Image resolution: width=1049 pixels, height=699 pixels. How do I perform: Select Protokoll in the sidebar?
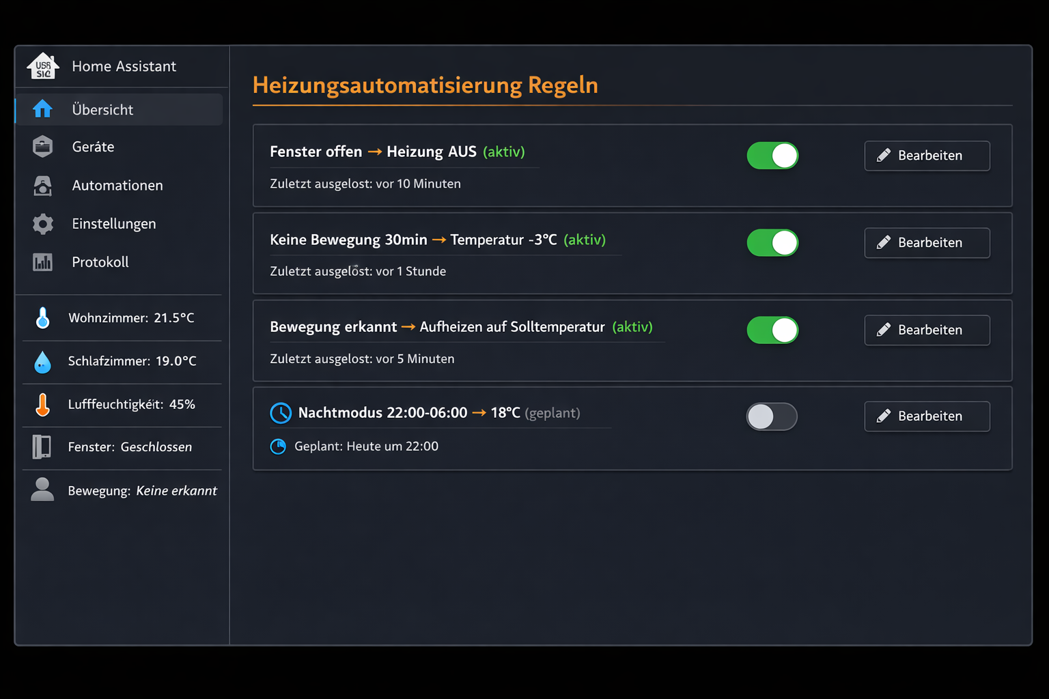pyautogui.click(x=100, y=261)
